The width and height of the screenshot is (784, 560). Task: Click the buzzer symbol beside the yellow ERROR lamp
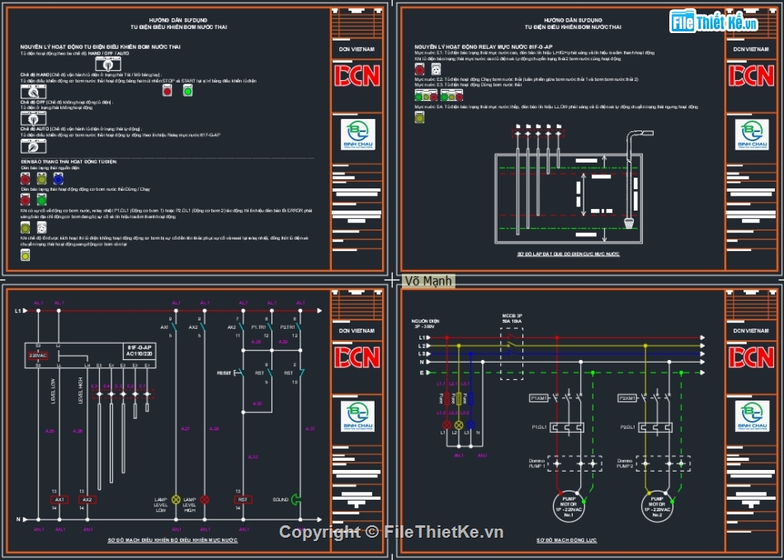point(41,228)
